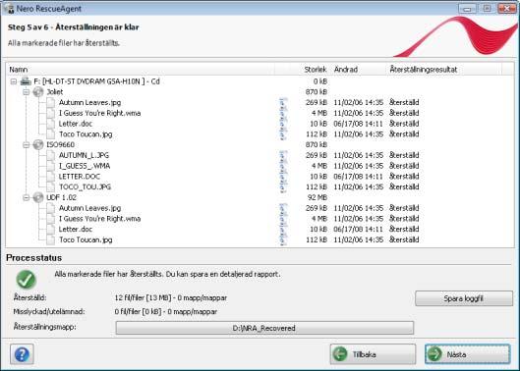Sort by the Ändrad column header
The width and height of the screenshot is (520, 371).
click(x=359, y=70)
